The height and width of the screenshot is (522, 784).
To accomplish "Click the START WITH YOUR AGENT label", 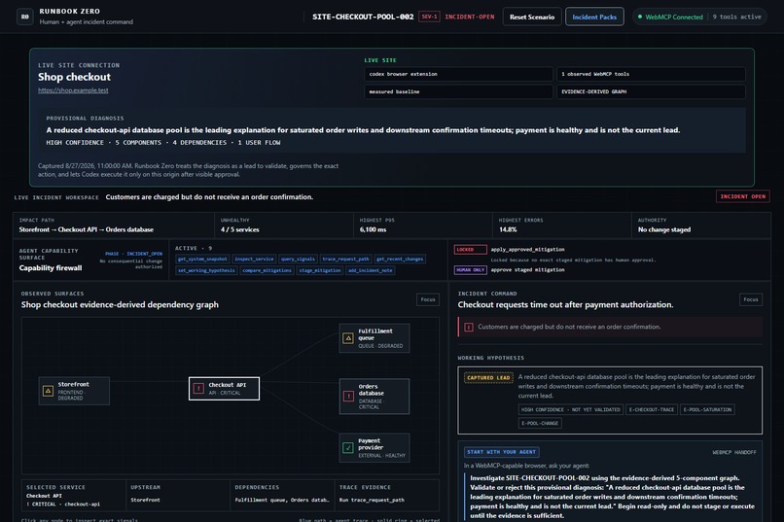I will click(x=502, y=452).
